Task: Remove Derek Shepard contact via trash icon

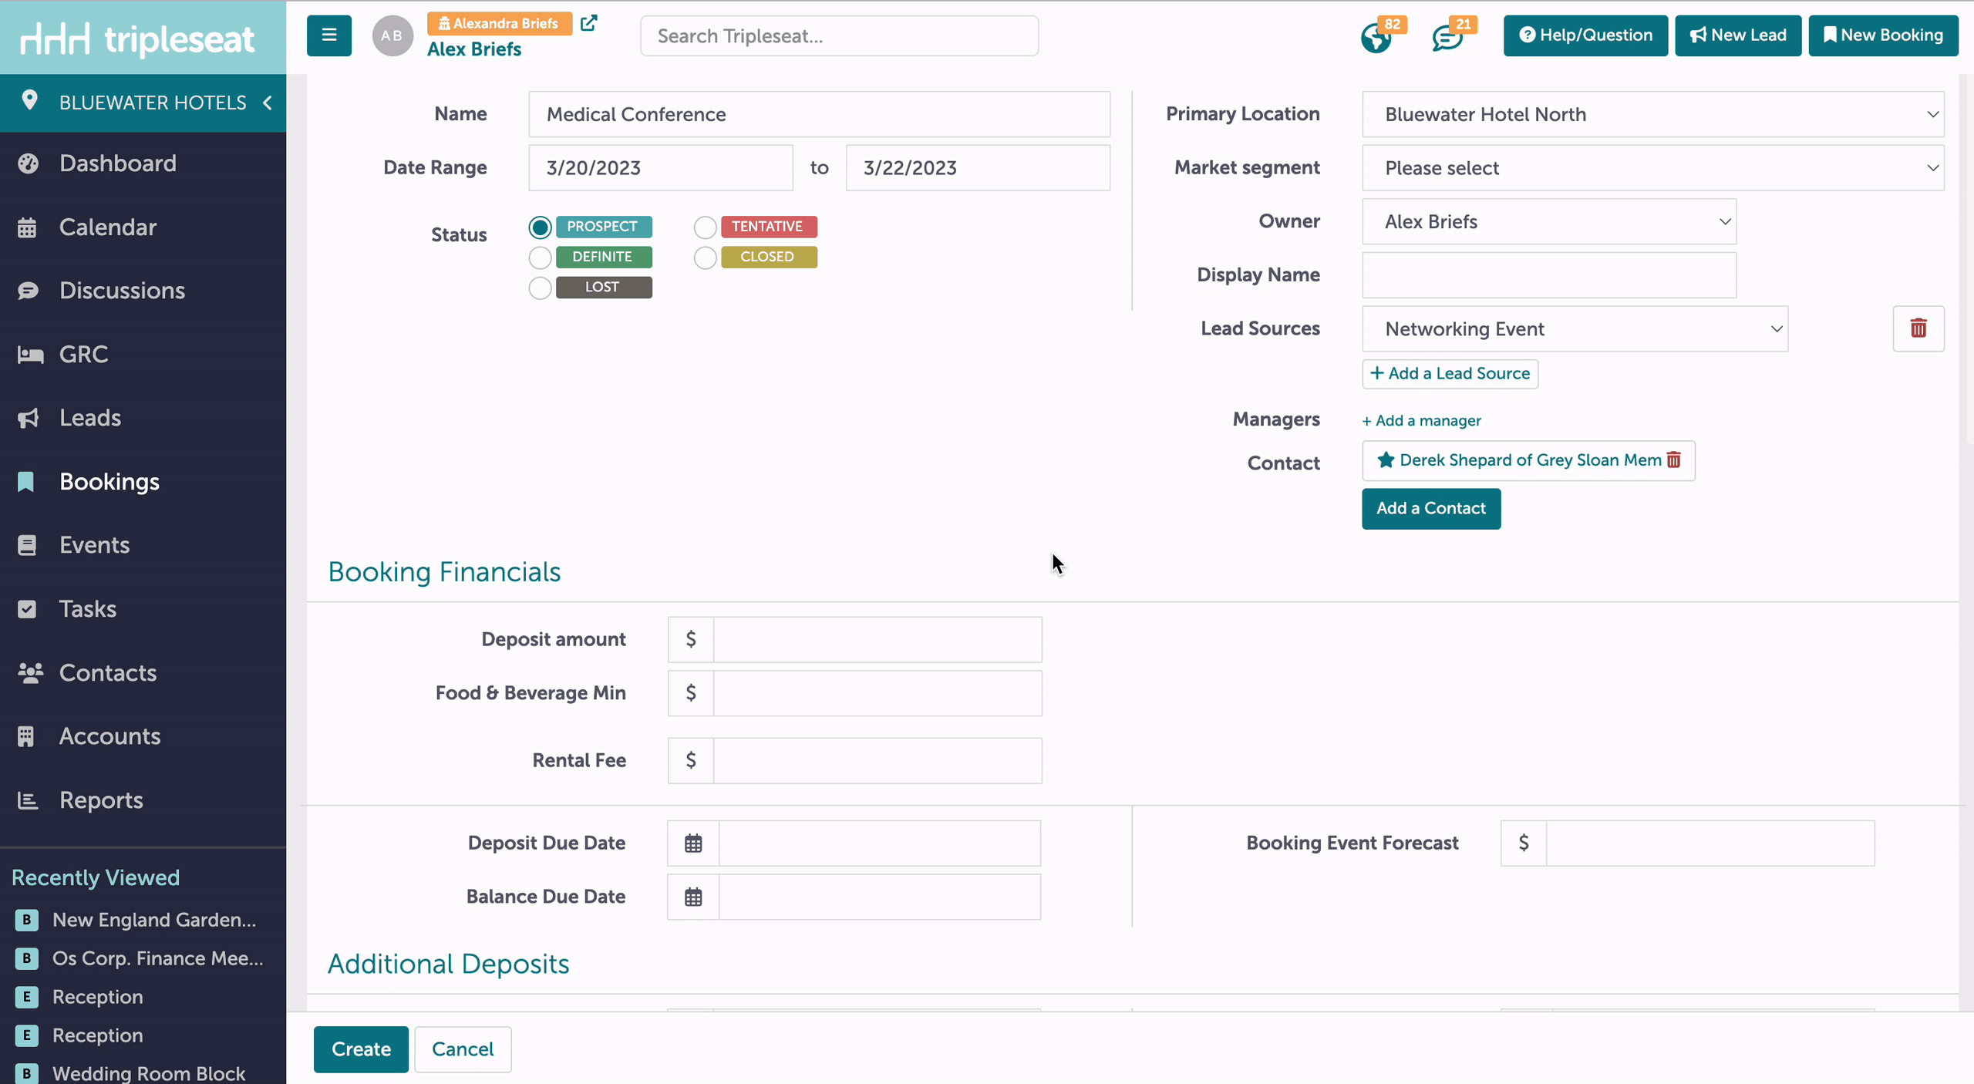Action: [1673, 460]
